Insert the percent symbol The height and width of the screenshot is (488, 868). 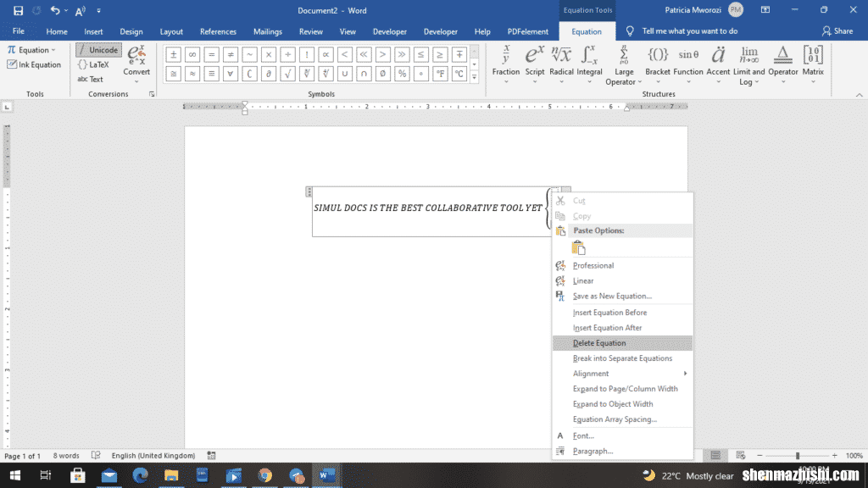(402, 73)
